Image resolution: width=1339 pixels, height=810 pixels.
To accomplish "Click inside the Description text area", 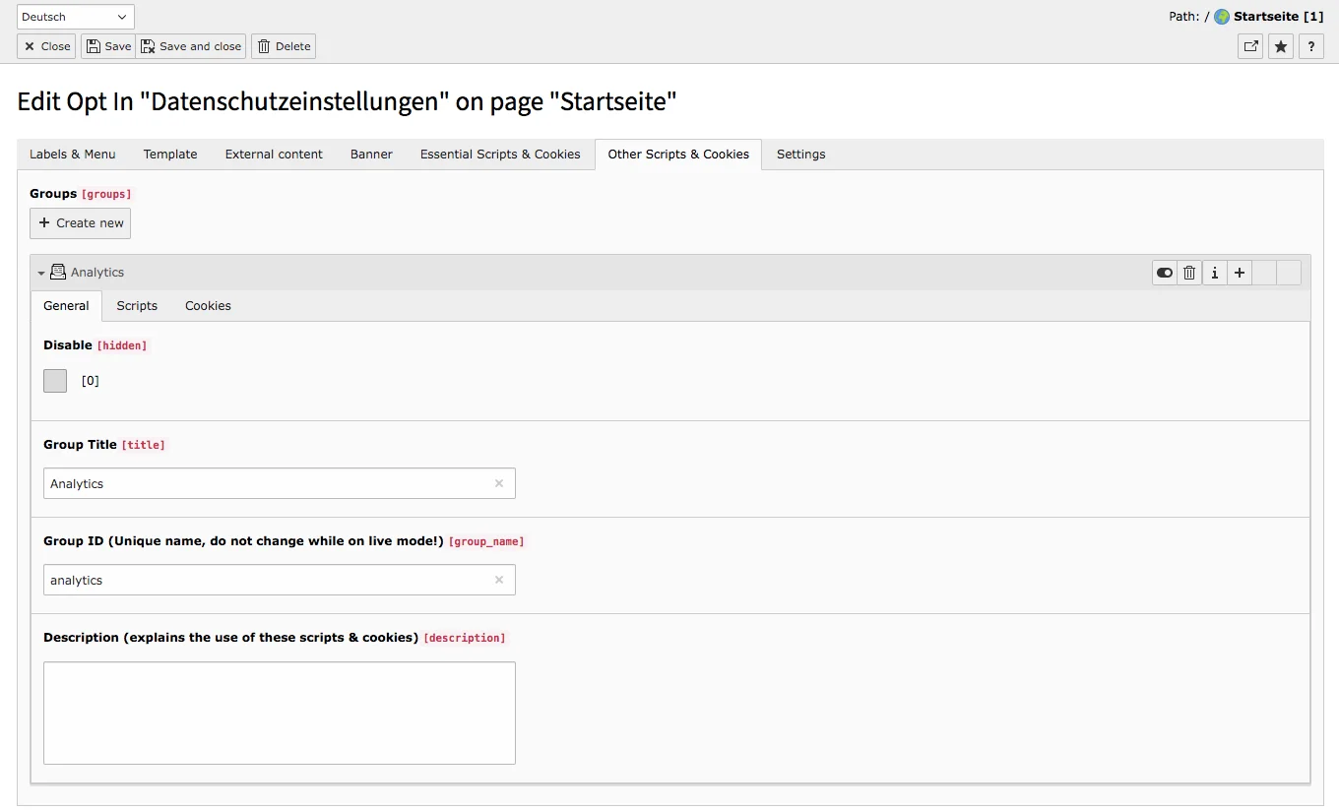I will click(x=279, y=711).
